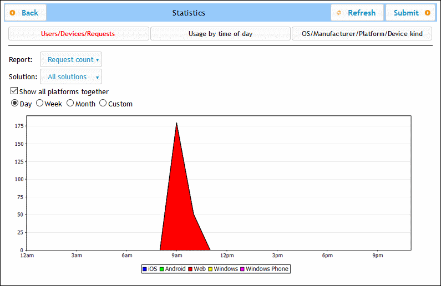441x286 pixels.
Task: Select the Week radio button
Action: (x=40, y=104)
